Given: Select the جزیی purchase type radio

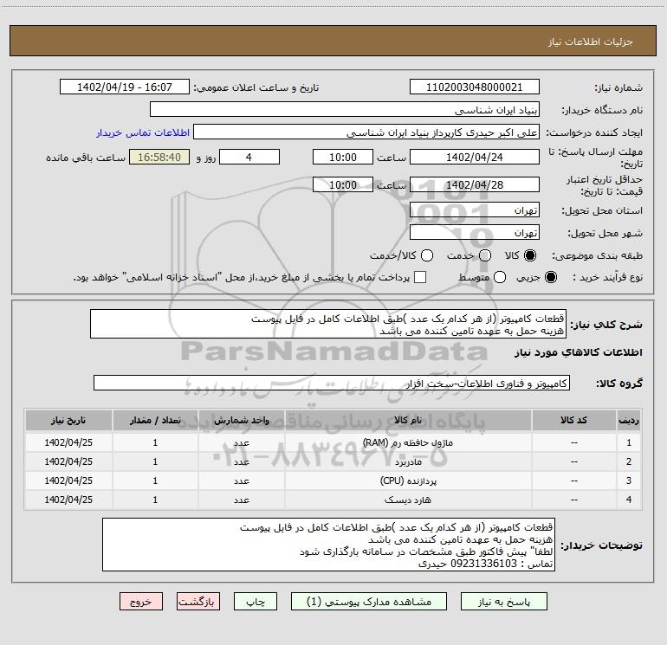Looking at the screenshot, I should (x=550, y=277).
